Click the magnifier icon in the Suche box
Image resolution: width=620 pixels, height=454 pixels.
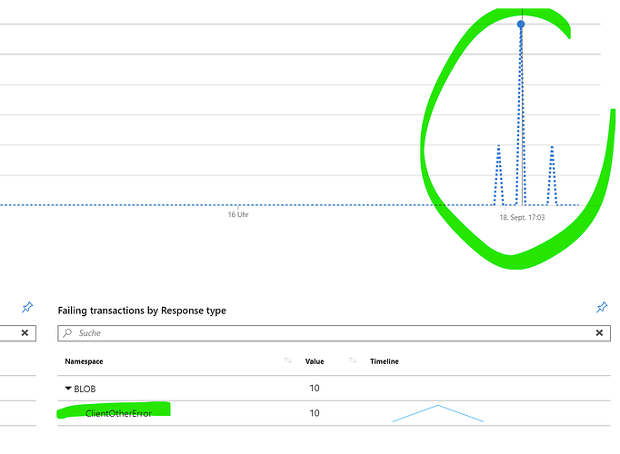(x=67, y=333)
